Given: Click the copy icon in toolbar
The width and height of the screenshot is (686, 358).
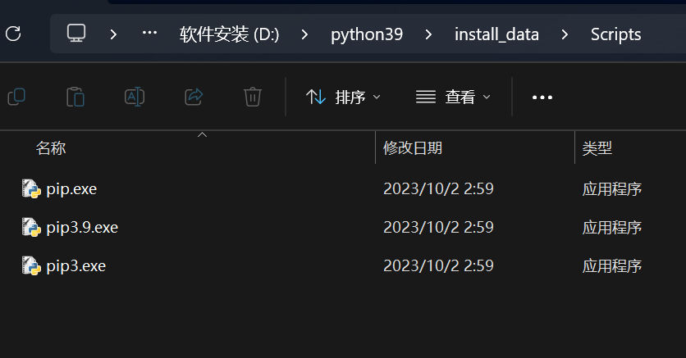Looking at the screenshot, I should point(16,97).
